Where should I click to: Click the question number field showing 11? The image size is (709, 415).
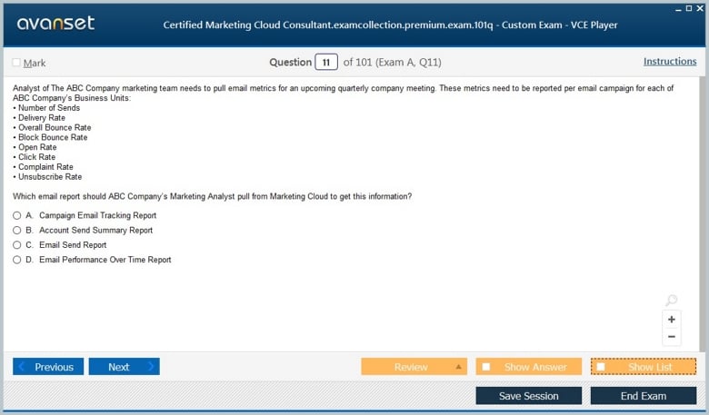tap(325, 62)
